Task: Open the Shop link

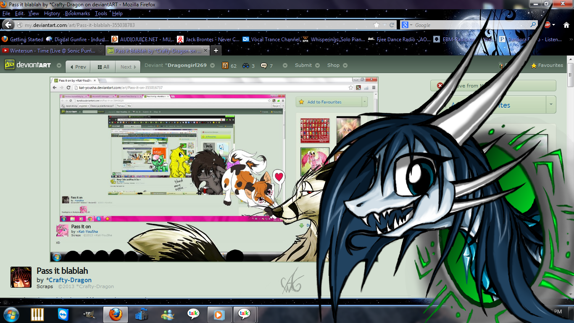Action: click(333, 65)
